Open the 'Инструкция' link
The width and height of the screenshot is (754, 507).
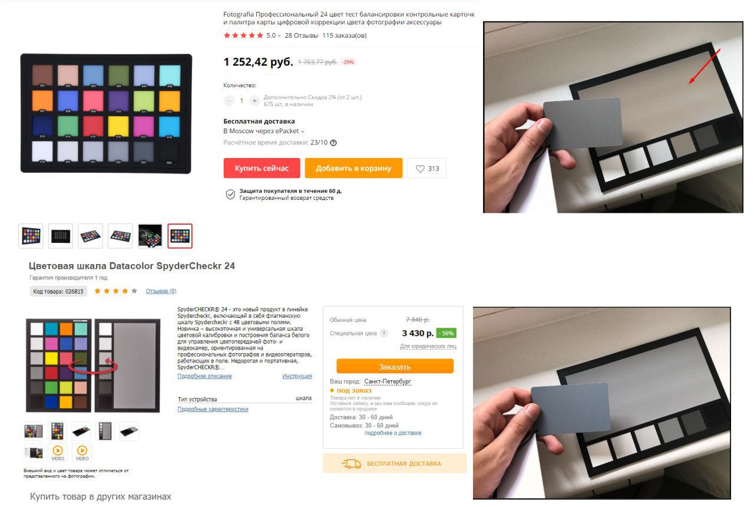(297, 376)
